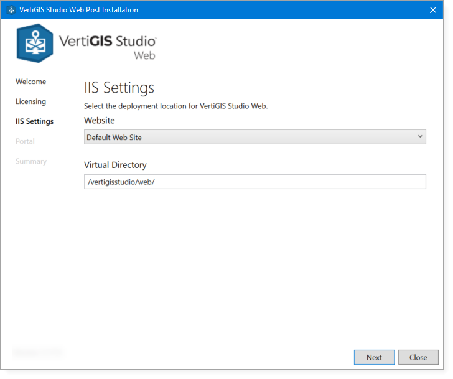Click the title bar application icon
This screenshot has height=379, width=453.
(x=11, y=10)
